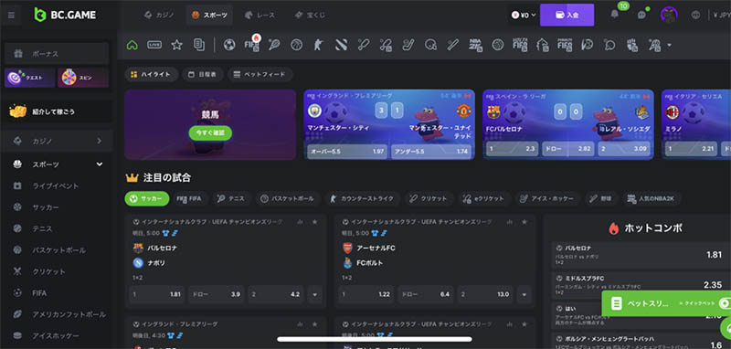
Task: Expand more markets for Barcelona vs Napoli
Action: click(314, 294)
